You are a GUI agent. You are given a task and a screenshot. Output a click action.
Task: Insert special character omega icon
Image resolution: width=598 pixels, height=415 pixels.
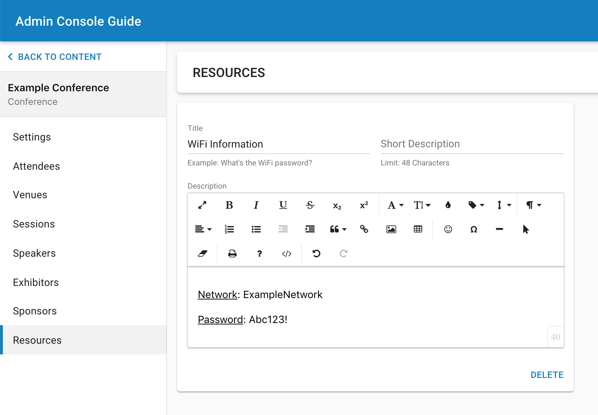coord(474,229)
